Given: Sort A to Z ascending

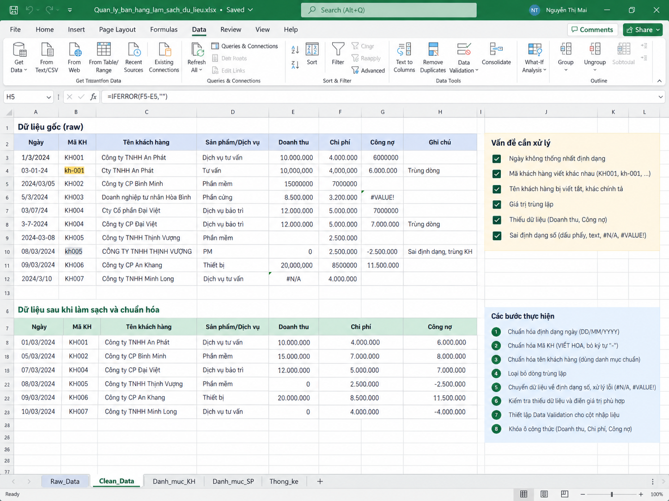Looking at the screenshot, I should click(295, 50).
